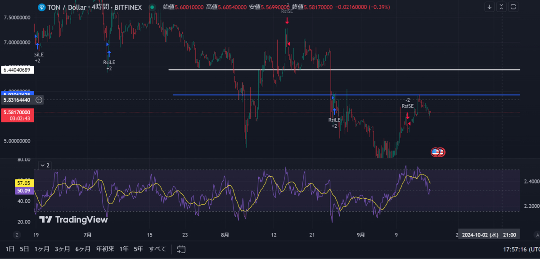Image resolution: width=540 pixels, height=259 pixels.
Task: Click the yellow 57.05 RSI value label
Action: [23, 183]
